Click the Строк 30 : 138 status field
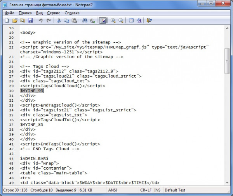 [x=15, y=190]
